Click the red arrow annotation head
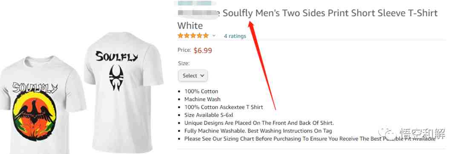460x154 pixels. (251, 22)
